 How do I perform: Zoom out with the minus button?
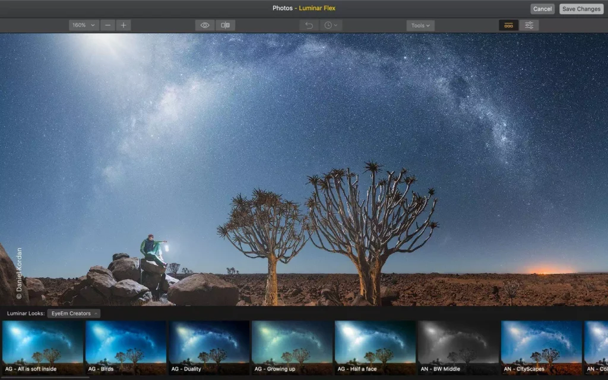[108, 25]
